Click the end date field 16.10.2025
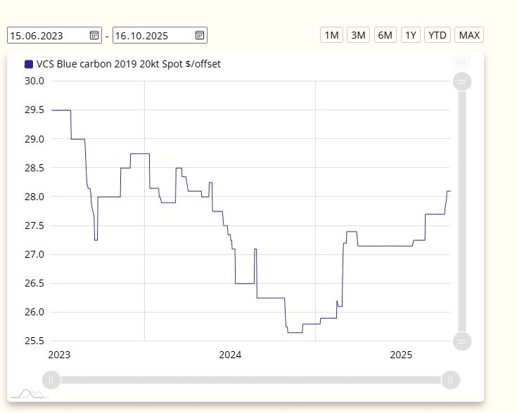The image size is (517, 413). tap(152, 35)
